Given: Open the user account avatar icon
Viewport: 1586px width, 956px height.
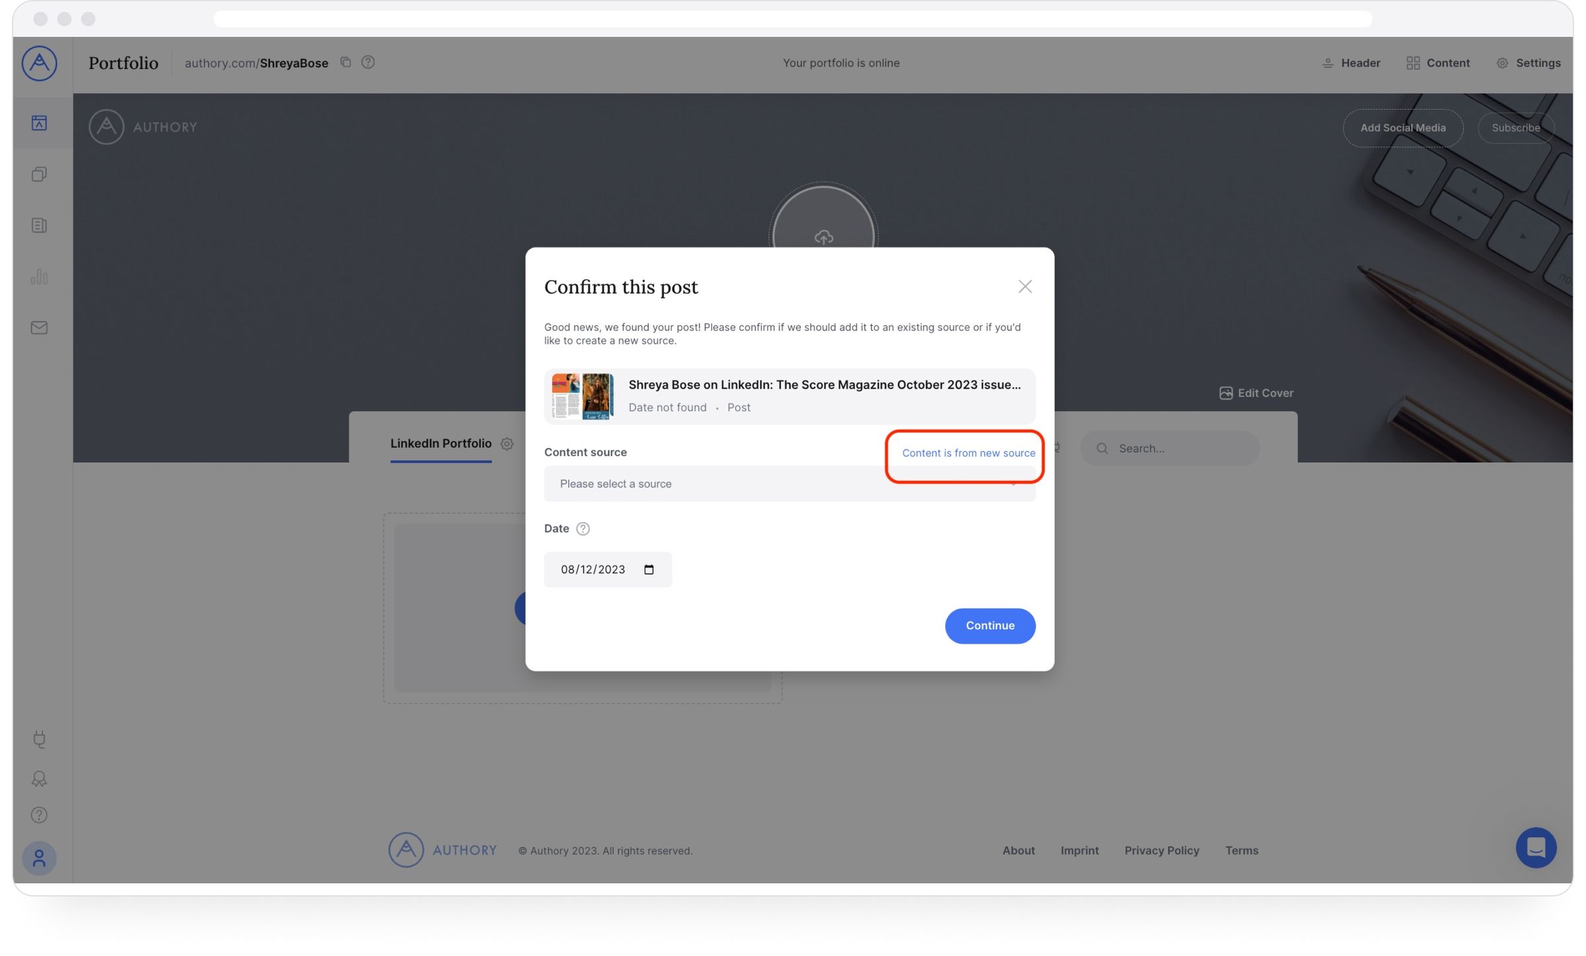Looking at the screenshot, I should click(x=39, y=858).
